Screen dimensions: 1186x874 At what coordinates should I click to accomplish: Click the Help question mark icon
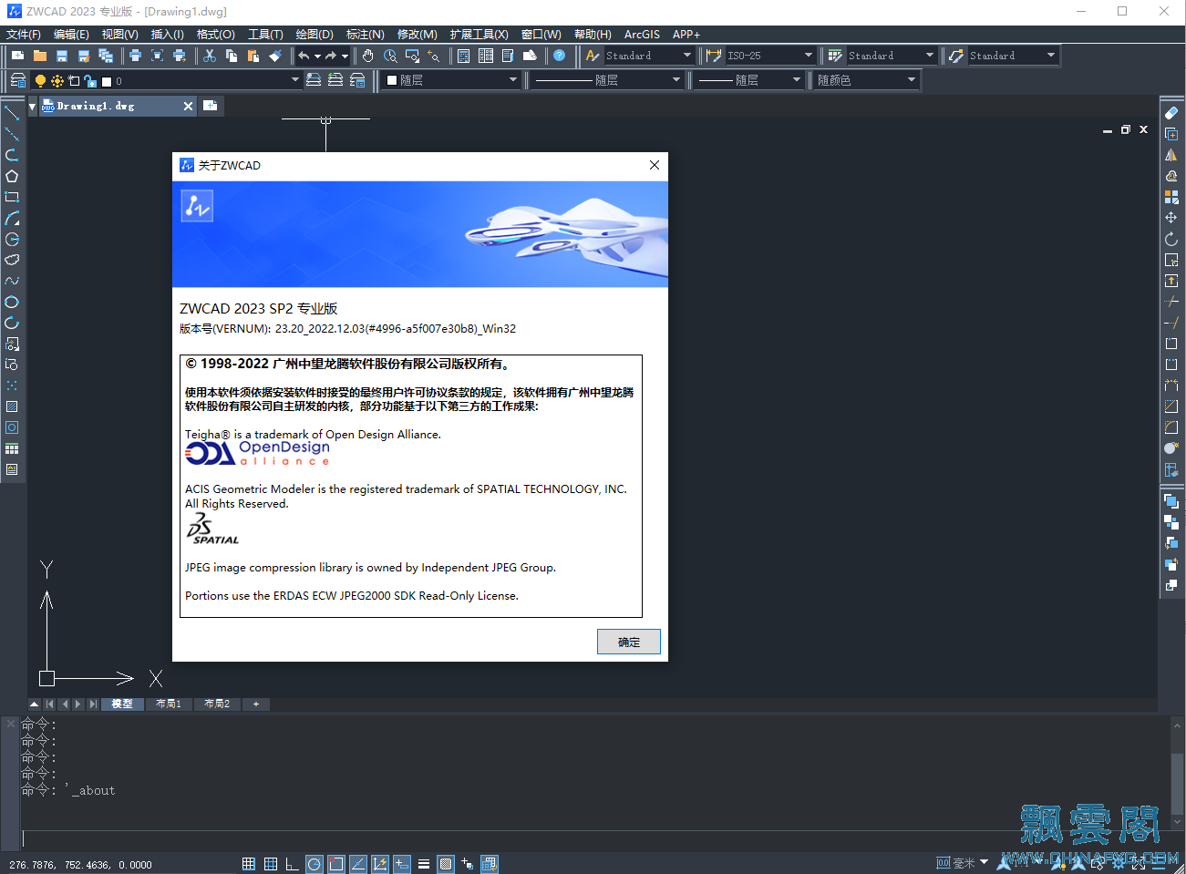coord(560,56)
